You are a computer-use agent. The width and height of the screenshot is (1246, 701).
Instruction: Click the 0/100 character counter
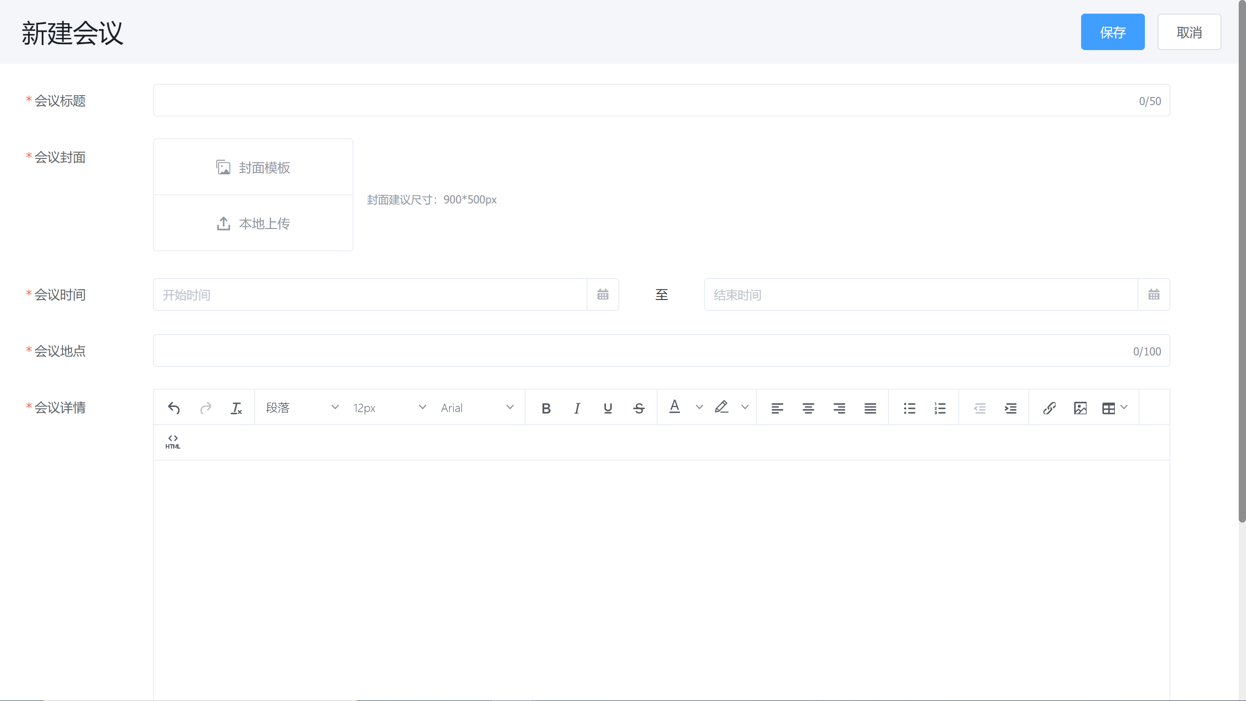[1147, 351]
